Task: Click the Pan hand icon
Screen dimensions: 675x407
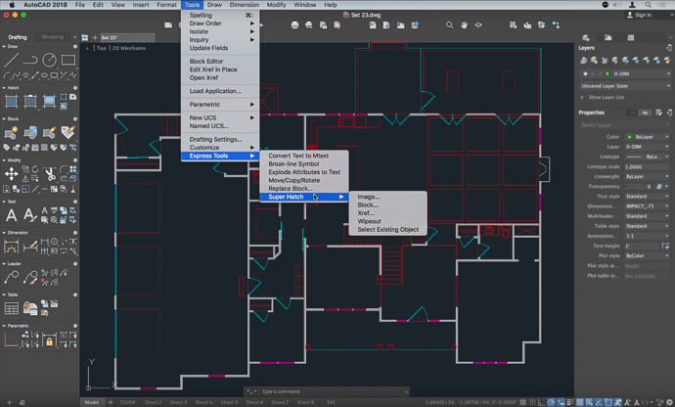Action: click(464, 25)
